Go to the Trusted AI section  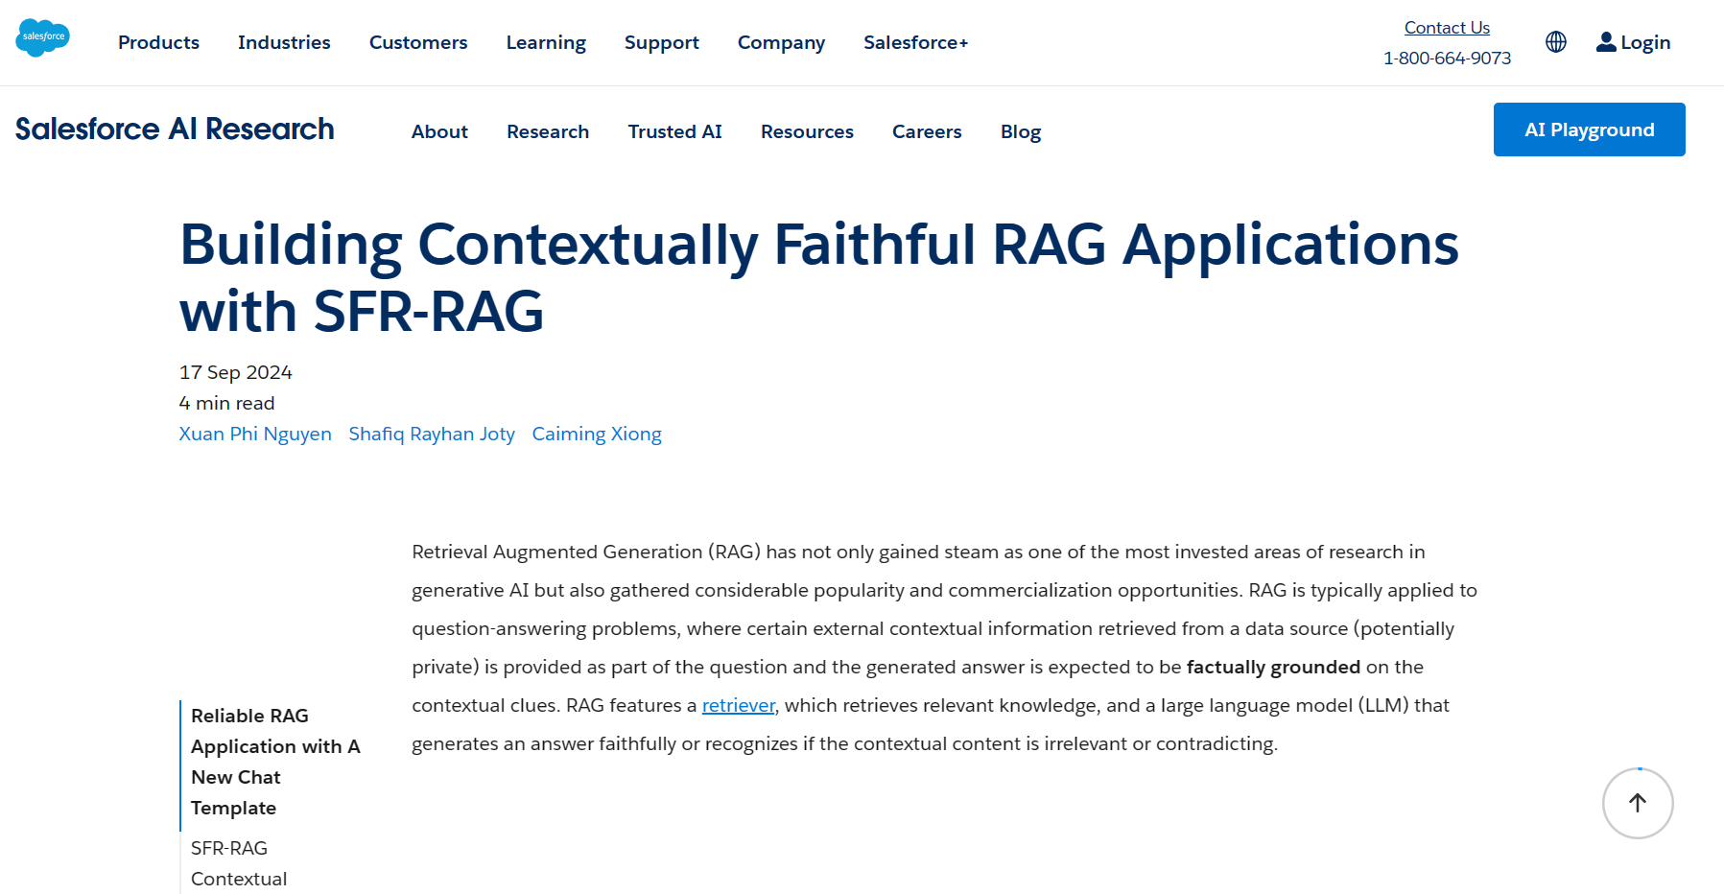point(674,131)
